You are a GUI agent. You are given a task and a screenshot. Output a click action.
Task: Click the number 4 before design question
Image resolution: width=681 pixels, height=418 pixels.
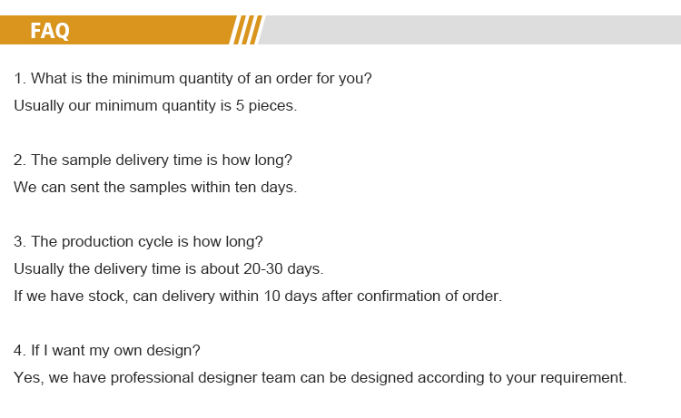click(x=19, y=350)
